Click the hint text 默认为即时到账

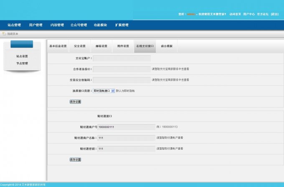pyautogui.click(x=125, y=91)
